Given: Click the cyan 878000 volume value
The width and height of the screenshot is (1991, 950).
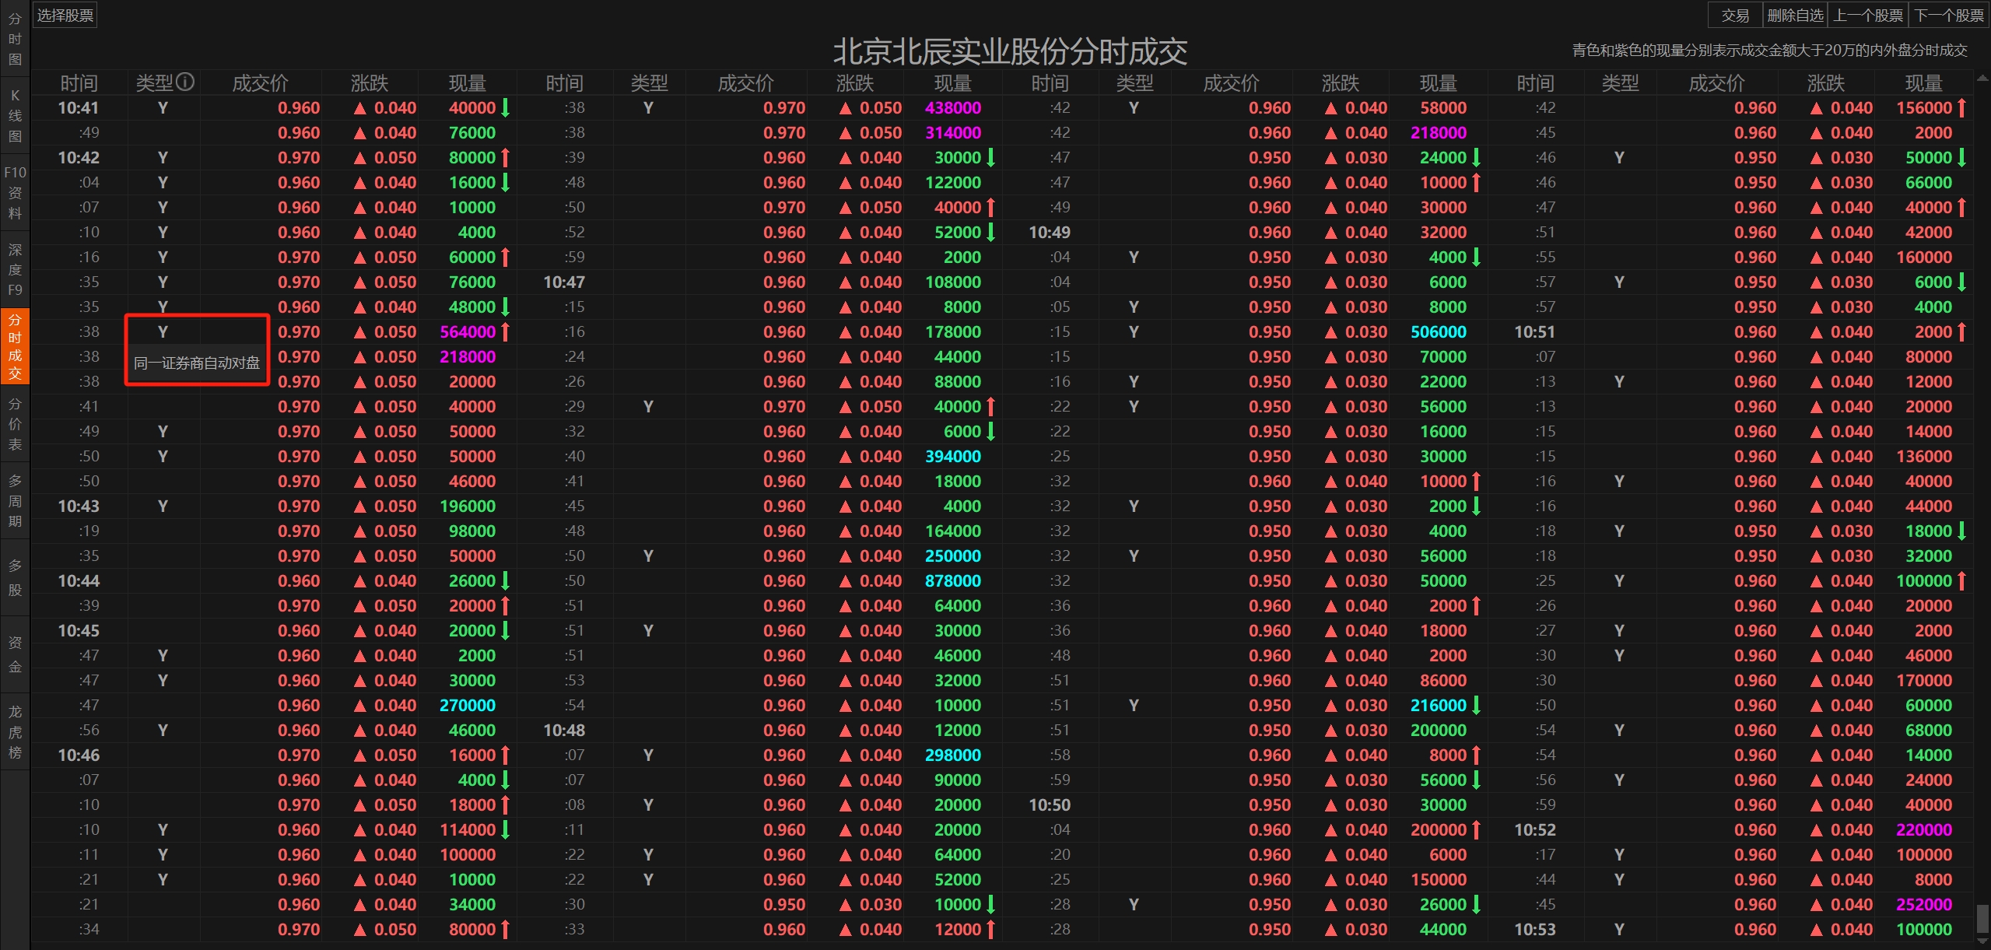Looking at the screenshot, I should [x=953, y=580].
